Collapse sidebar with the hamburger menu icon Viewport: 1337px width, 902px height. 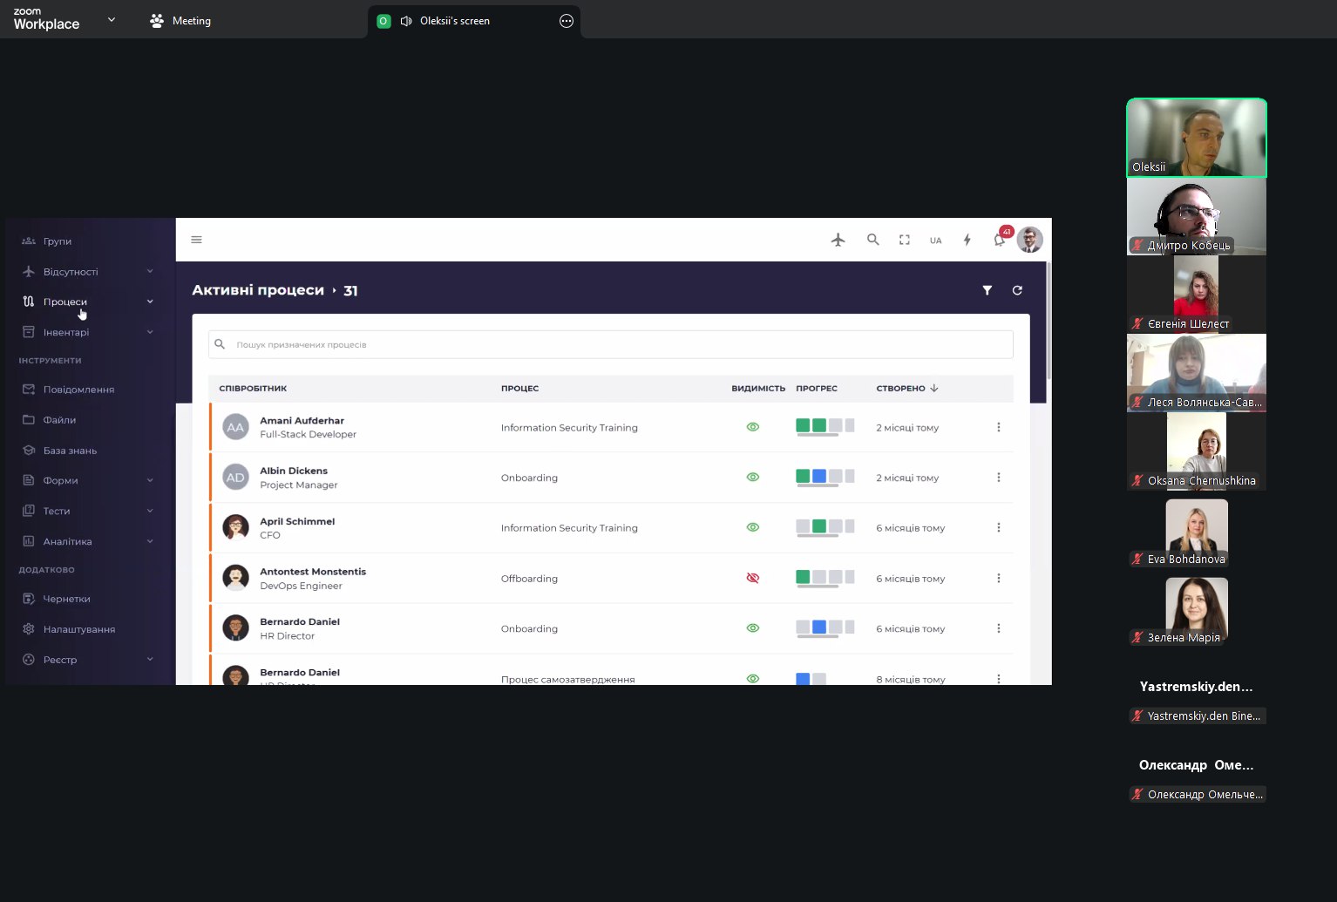coord(197,240)
